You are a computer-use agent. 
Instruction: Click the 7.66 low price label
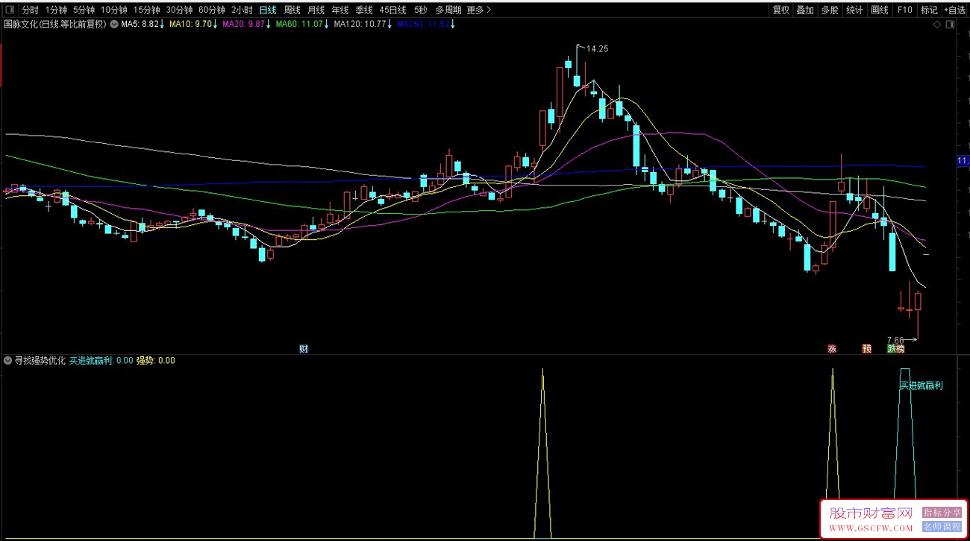click(895, 340)
